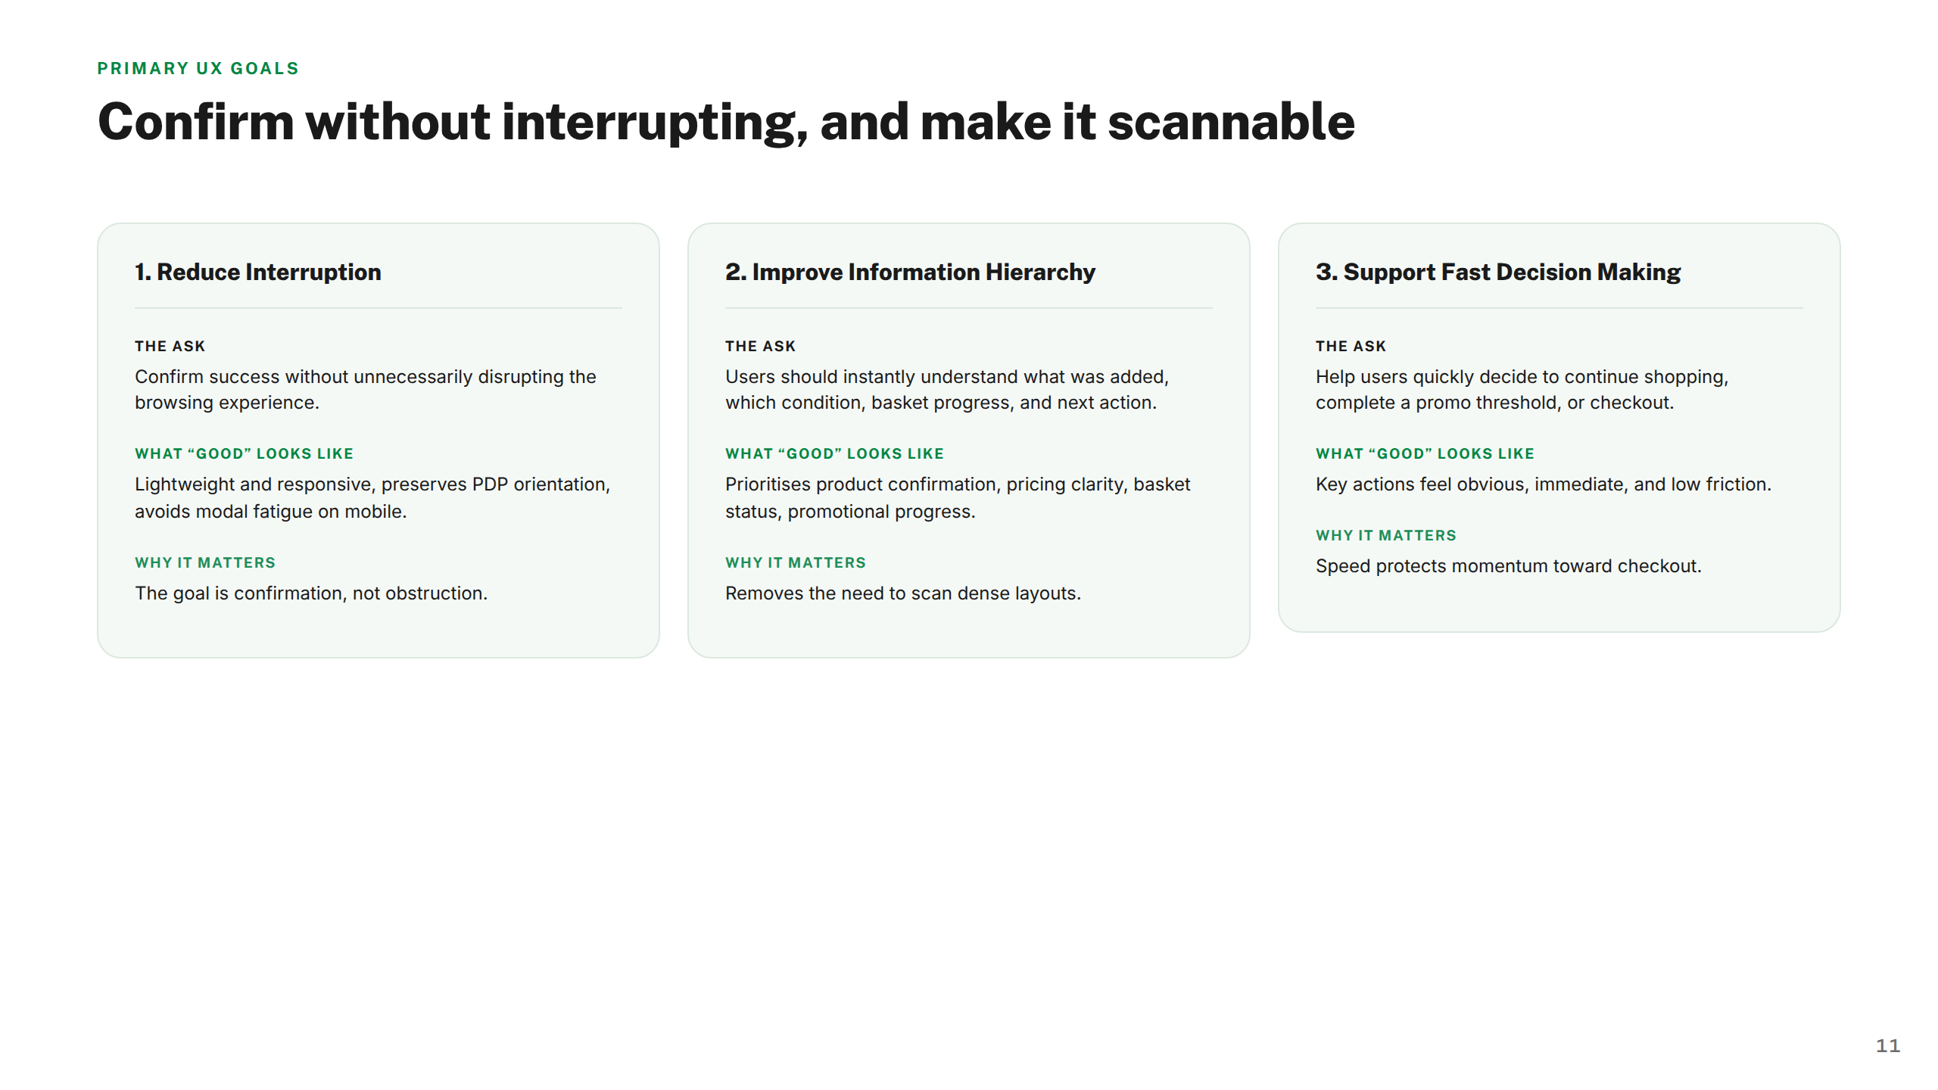Select 'THE ASK' label in first card
The image size is (1938, 1090).
pos(170,346)
